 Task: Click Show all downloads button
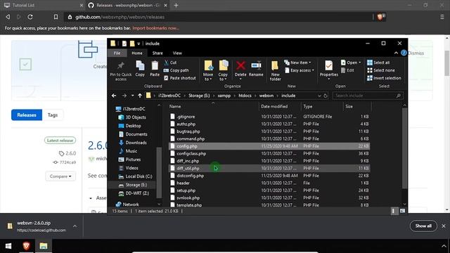click(423, 226)
